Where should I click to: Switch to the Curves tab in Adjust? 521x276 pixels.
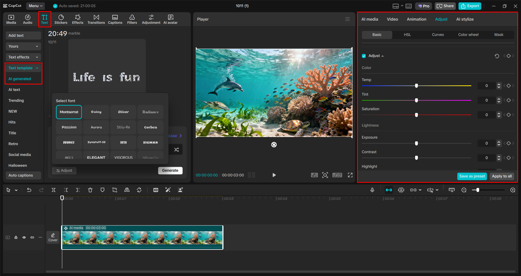[x=438, y=35]
